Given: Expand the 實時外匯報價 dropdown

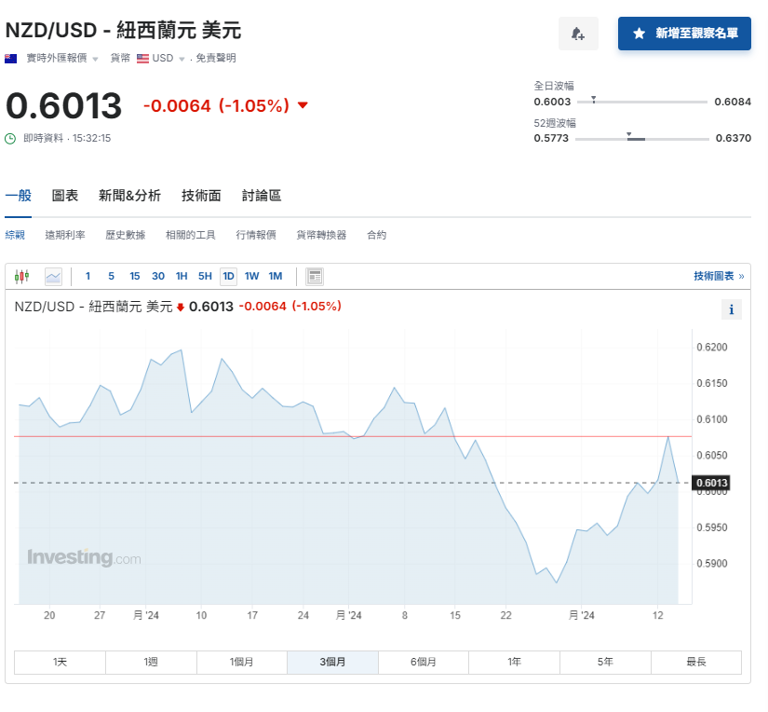Looking at the screenshot, I should [x=95, y=59].
